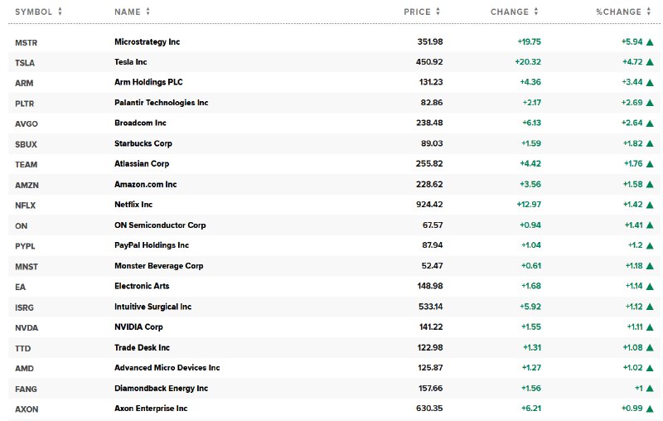This screenshot has width=663, height=421.
Task: Sort by %CHANGE column arrows
Action: coord(649,12)
